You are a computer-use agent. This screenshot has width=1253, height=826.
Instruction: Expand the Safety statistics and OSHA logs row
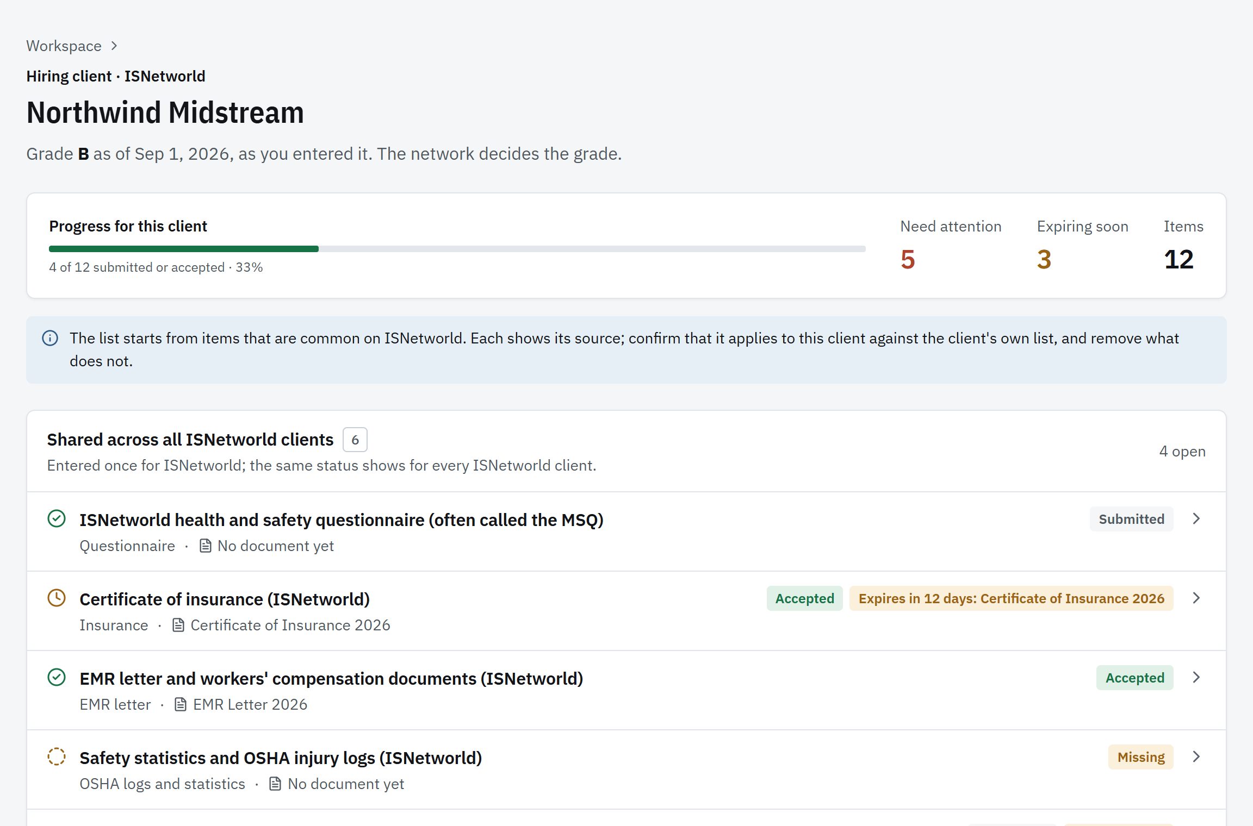pyautogui.click(x=1196, y=756)
